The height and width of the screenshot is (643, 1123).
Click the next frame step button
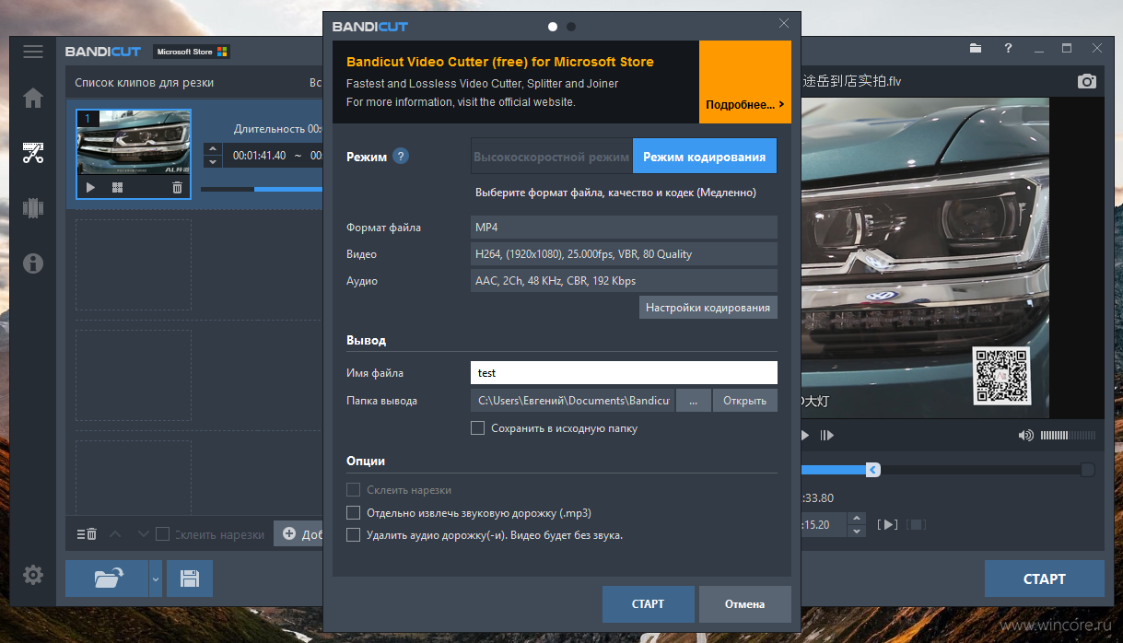click(826, 435)
